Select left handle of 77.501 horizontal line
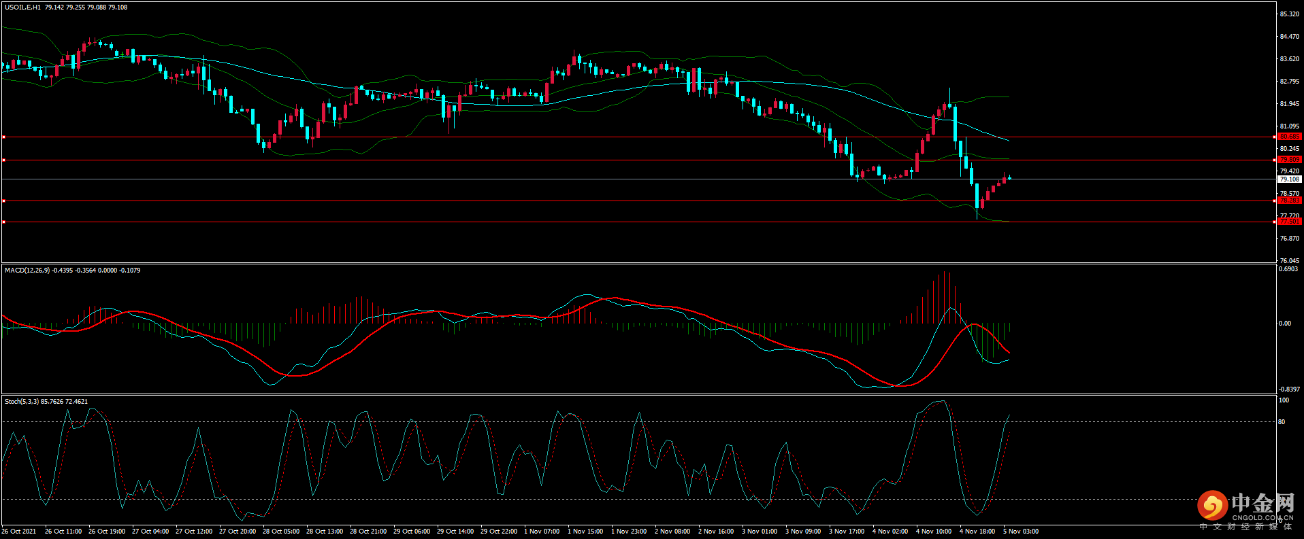Screen dimensions: 1304x539 (x=4, y=222)
